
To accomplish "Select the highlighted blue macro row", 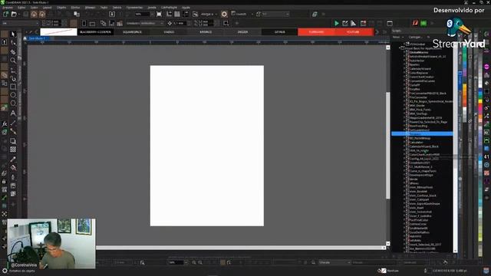I will click(422, 134).
